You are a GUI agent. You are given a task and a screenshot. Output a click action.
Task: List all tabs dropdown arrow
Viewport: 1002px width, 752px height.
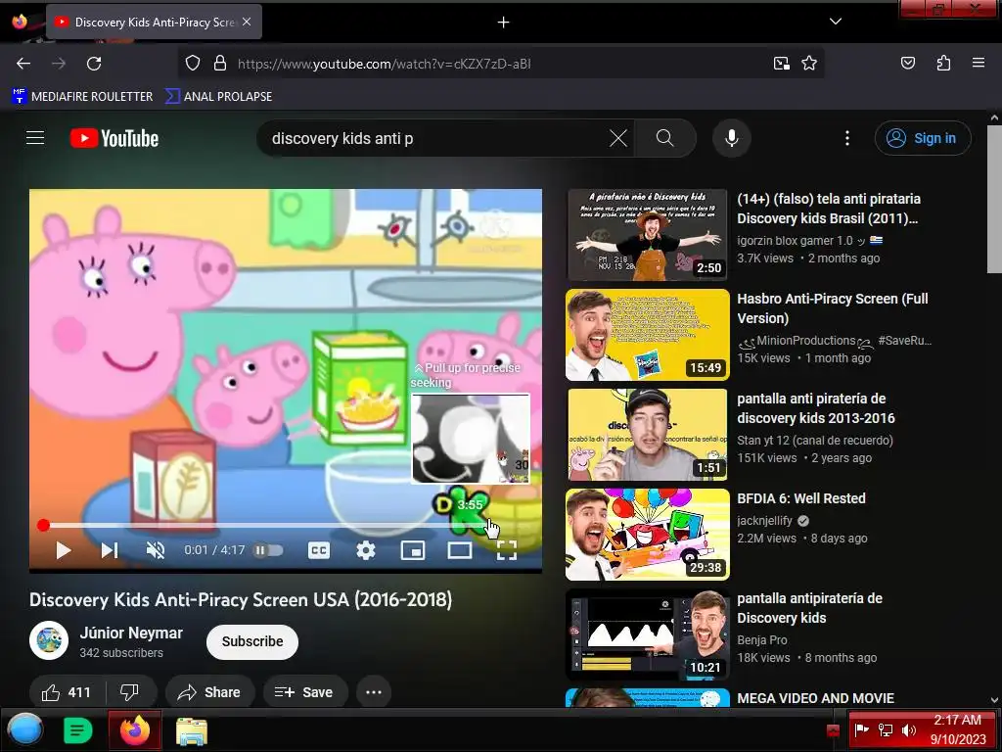836,22
